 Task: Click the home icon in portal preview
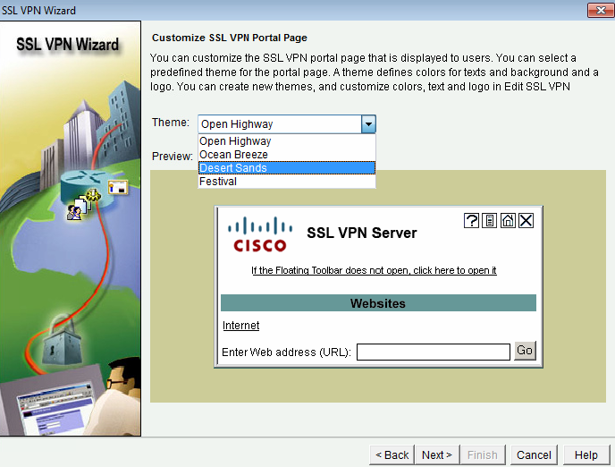pos(508,221)
